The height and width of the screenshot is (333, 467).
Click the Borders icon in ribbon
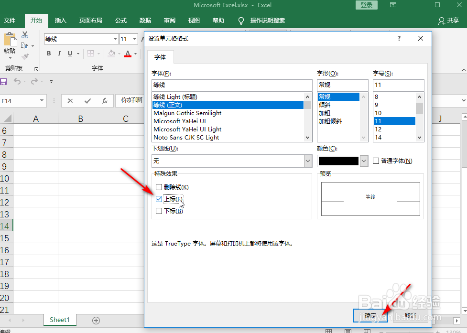[x=90, y=54]
